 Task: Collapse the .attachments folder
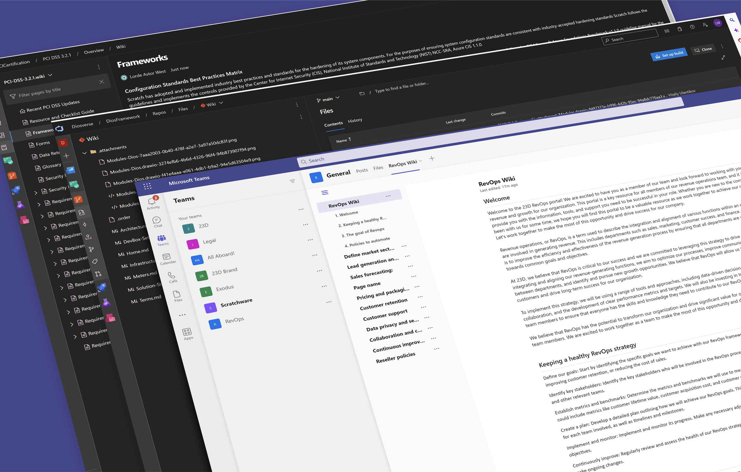point(84,153)
